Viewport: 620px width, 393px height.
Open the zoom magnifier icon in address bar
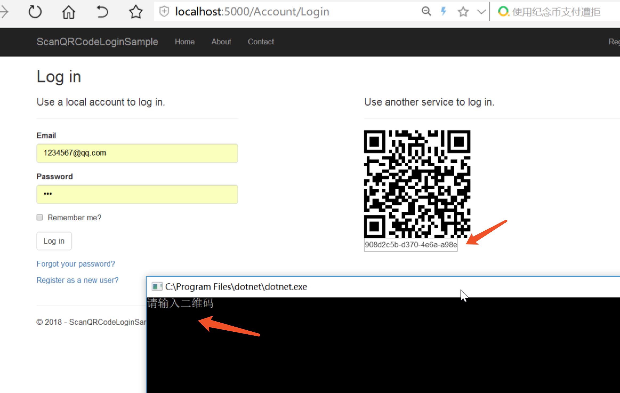[x=426, y=11]
